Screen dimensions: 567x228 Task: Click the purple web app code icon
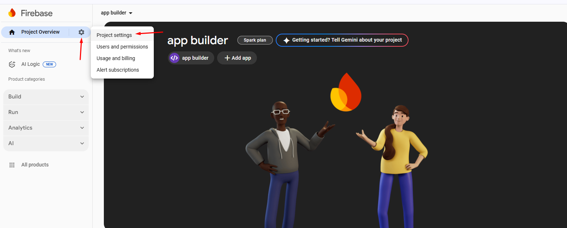pyautogui.click(x=174, y=58)
